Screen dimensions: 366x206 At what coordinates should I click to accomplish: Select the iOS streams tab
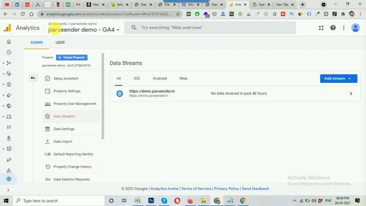[137, 78]
